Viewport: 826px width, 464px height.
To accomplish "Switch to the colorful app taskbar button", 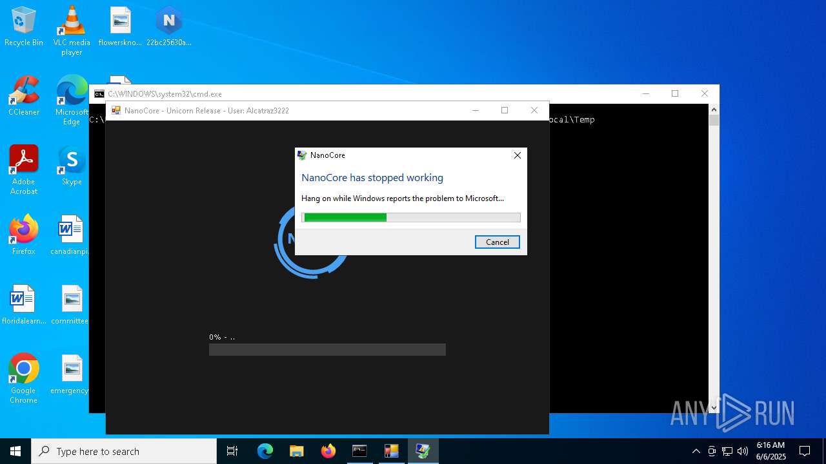I will (391, 451).
